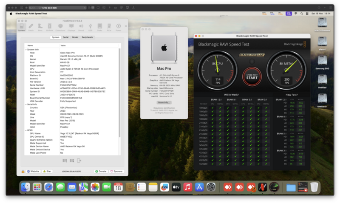Viewport: 340px width, 203px height.
Task: Collapse the Serial Info tree group
Action: (25, 104)
